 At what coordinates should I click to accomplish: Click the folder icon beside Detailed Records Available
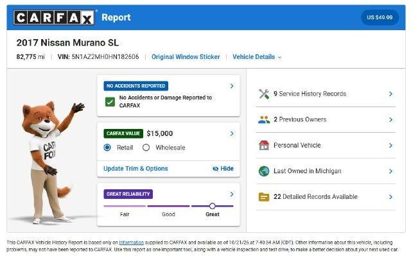click(264, 197)
